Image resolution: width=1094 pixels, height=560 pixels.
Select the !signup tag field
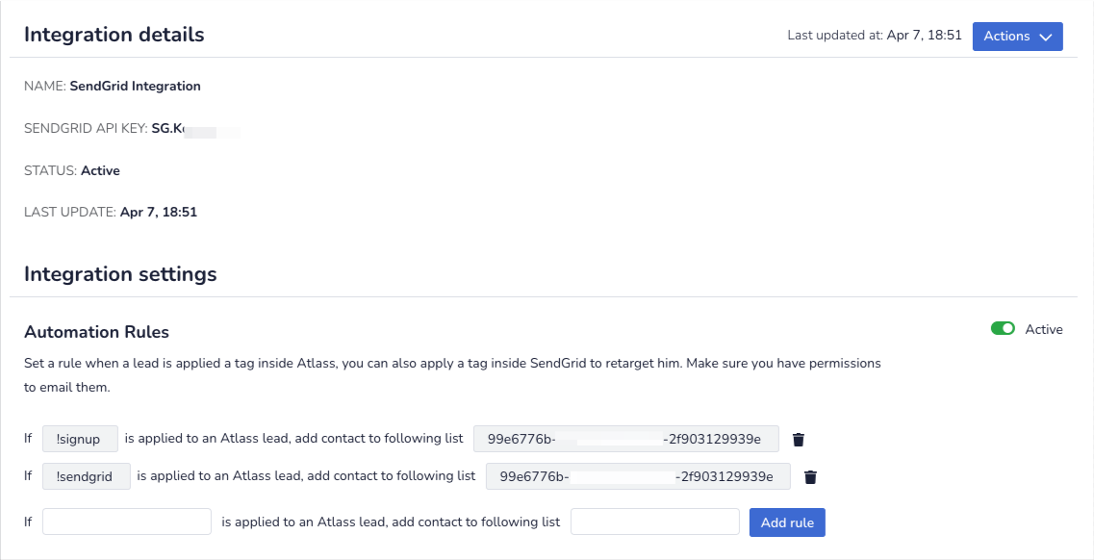pyautogui.click(x=80, y=438)
